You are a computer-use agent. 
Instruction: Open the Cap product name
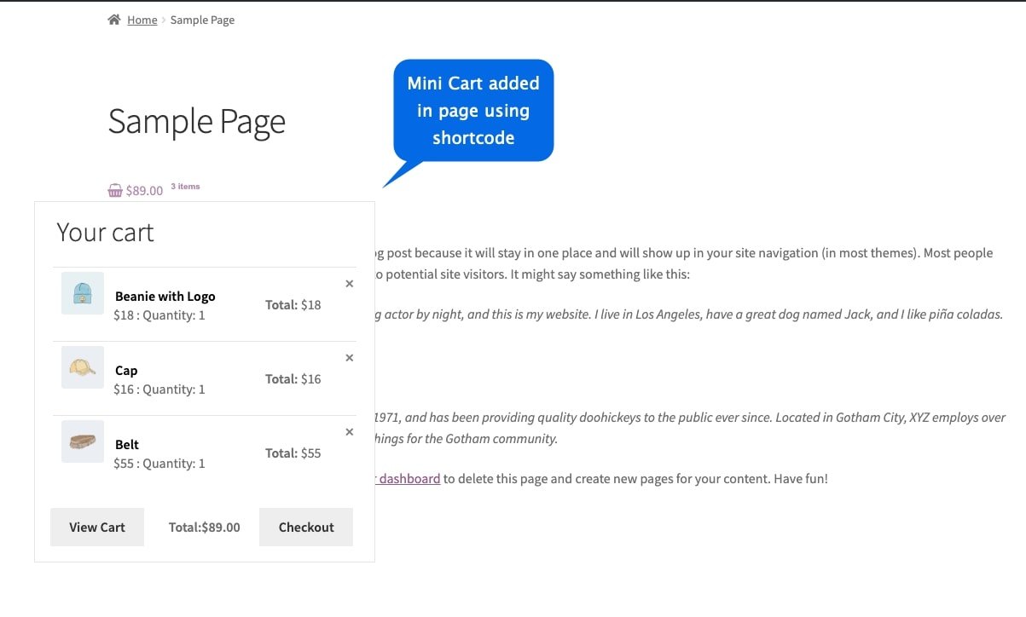126,371
